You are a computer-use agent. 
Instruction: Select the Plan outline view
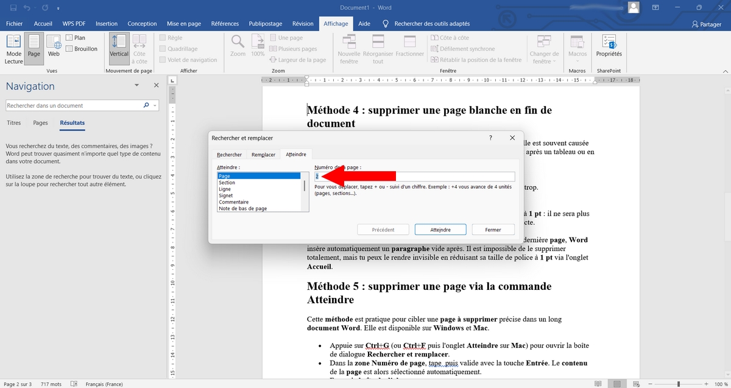click(76, 38)
